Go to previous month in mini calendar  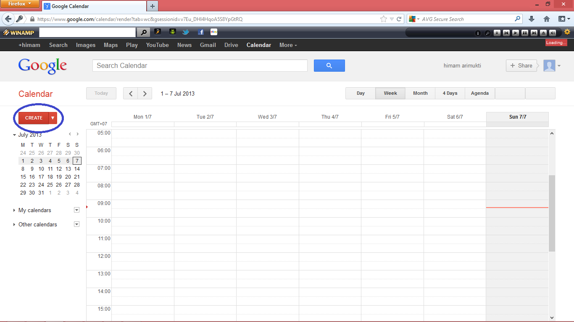(x=70, y=134)
